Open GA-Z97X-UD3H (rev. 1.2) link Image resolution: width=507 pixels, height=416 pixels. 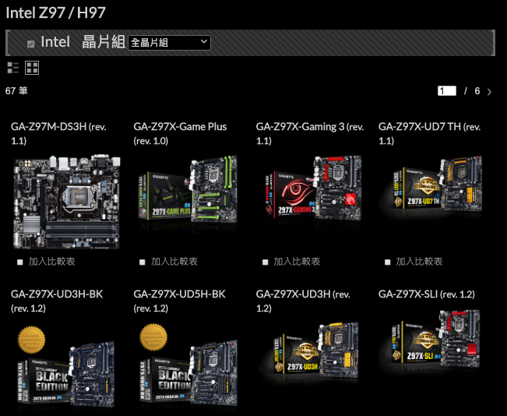pyautogui.click(x=303, y=301)
